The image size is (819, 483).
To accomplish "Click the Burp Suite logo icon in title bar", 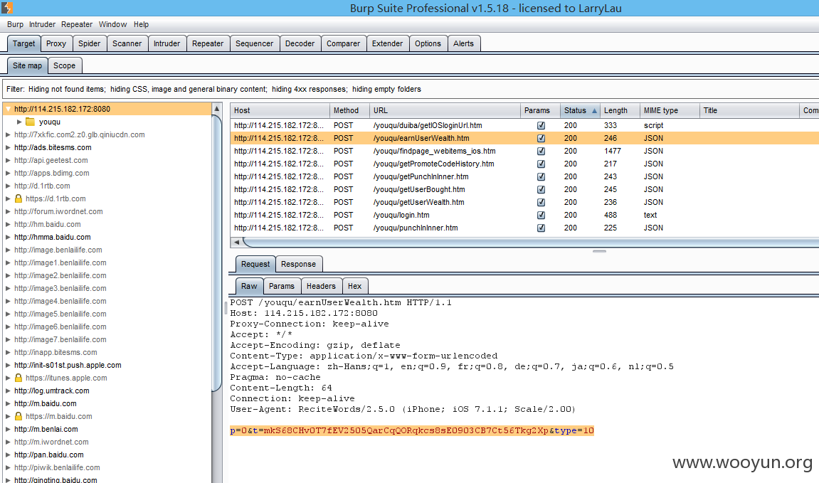I will coord(7,8).
